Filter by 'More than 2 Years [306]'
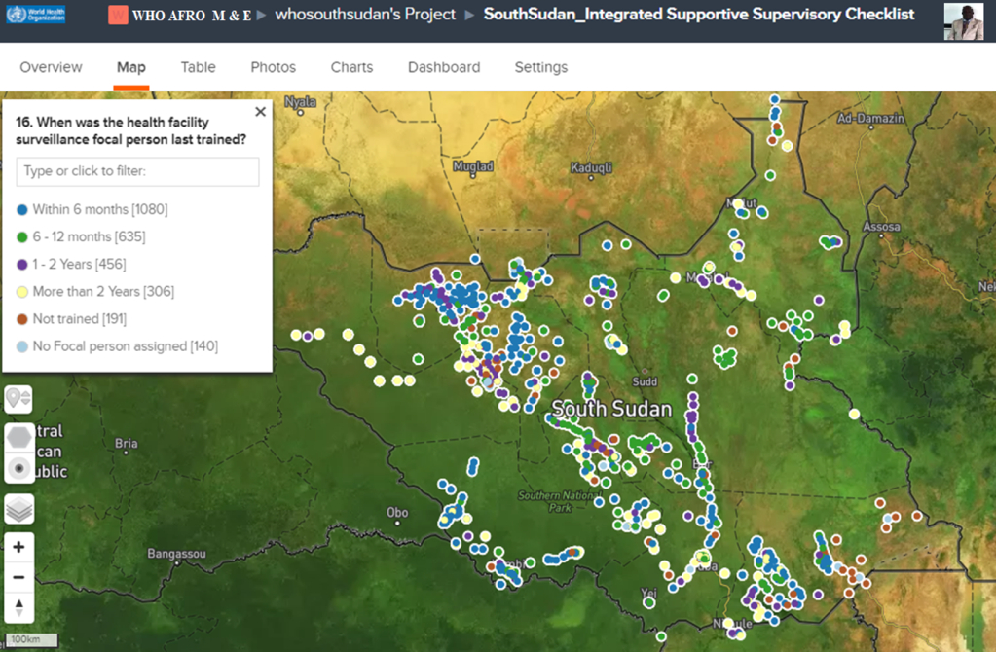Viewport: 996px width, 652px height. tap(96, 291)
